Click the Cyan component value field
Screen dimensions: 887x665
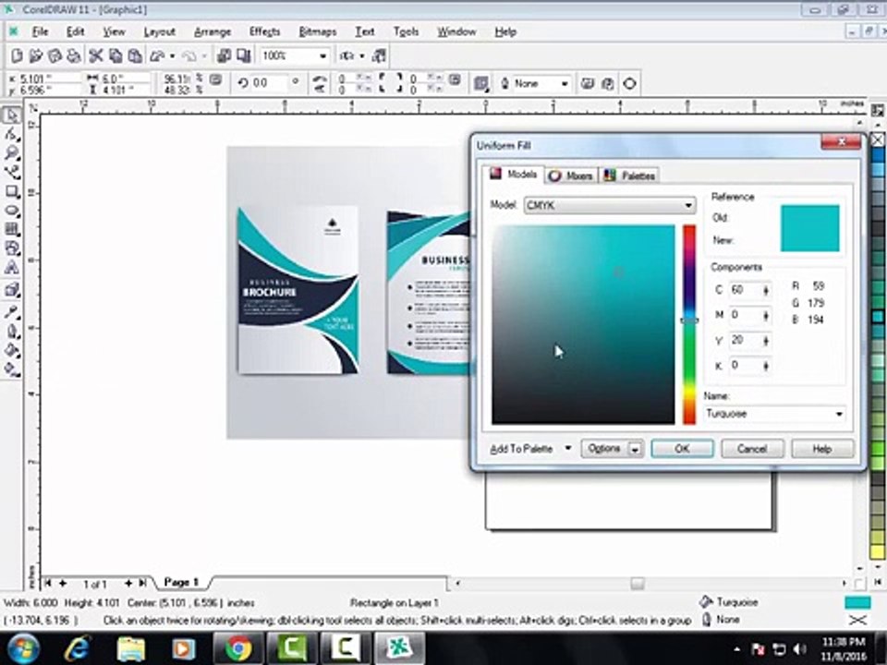(743, 290)
